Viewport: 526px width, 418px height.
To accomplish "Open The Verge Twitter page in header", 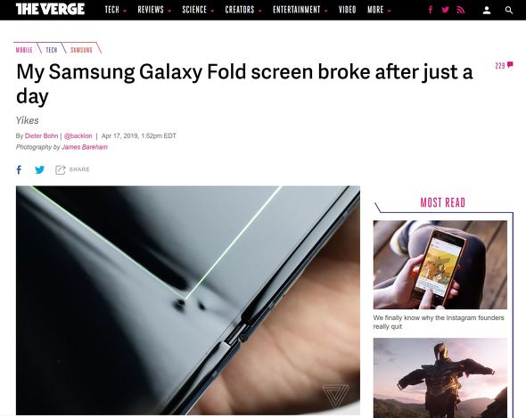I will click(446, 10).
